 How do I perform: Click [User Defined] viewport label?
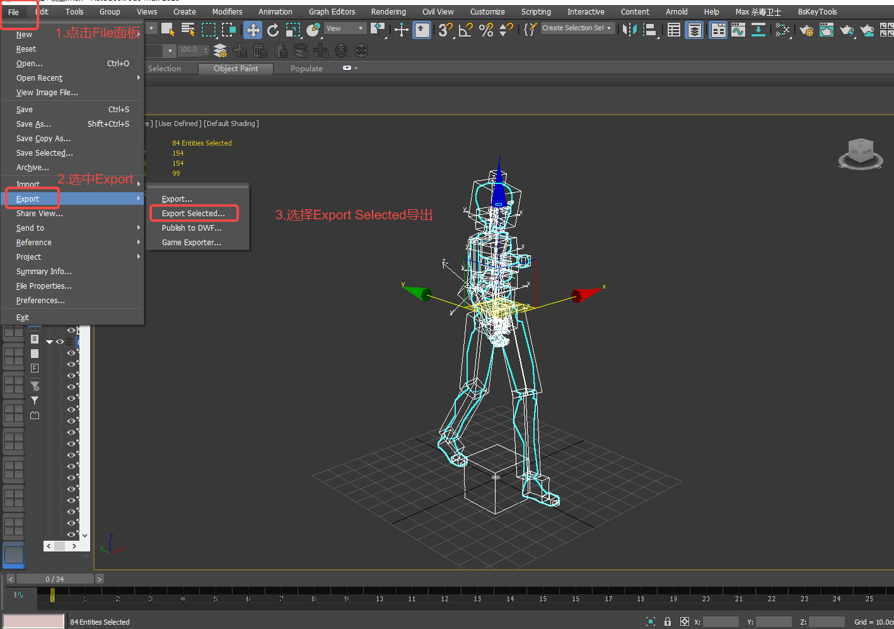click(x=178, y=124)
